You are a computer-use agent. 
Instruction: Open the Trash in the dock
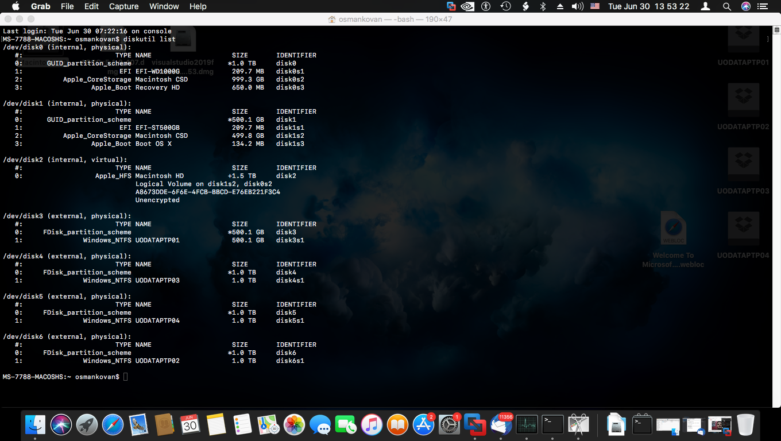[x=745, y=425]
